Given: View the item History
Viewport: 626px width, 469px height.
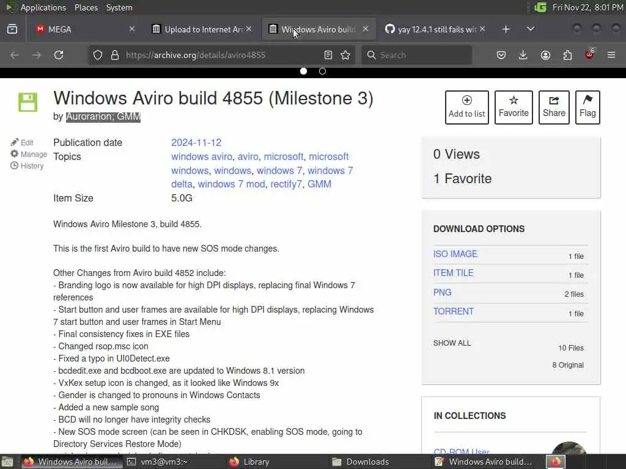Looking at the screenshot, I should [x=27, y=165].
